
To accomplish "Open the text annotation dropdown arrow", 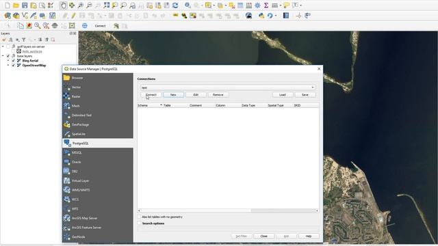I will pos(301,5).
